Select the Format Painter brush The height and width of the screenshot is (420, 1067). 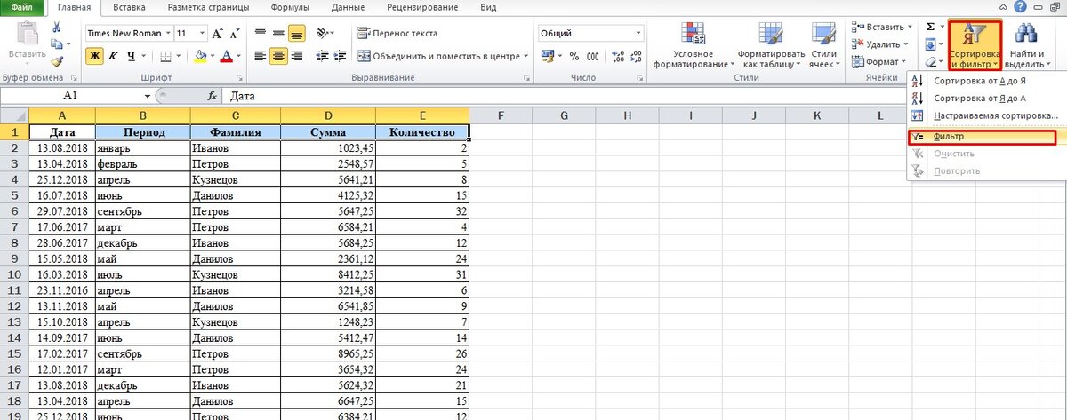(57, 60)
